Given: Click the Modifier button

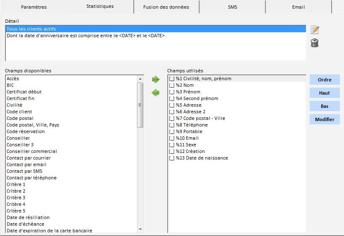Looking at the screenshot, I should [325, 119].
